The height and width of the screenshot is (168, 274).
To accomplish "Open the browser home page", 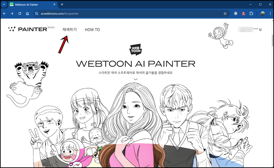I will pyautogui.click(x=27, y=14).
